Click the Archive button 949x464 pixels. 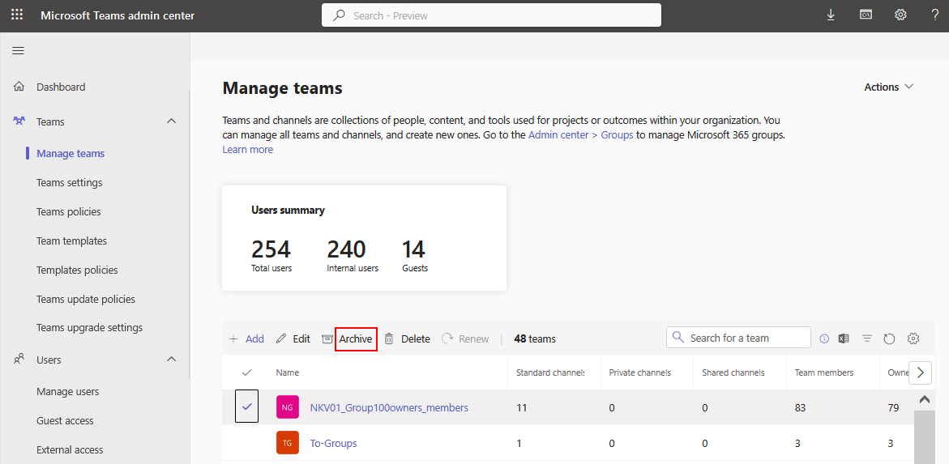[x=355, y=338]
